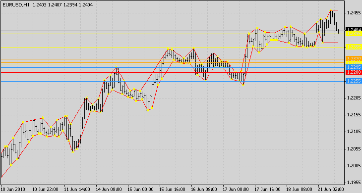
Task: Click the black 1.2404 current price label
Action: [x=354, y=30]
